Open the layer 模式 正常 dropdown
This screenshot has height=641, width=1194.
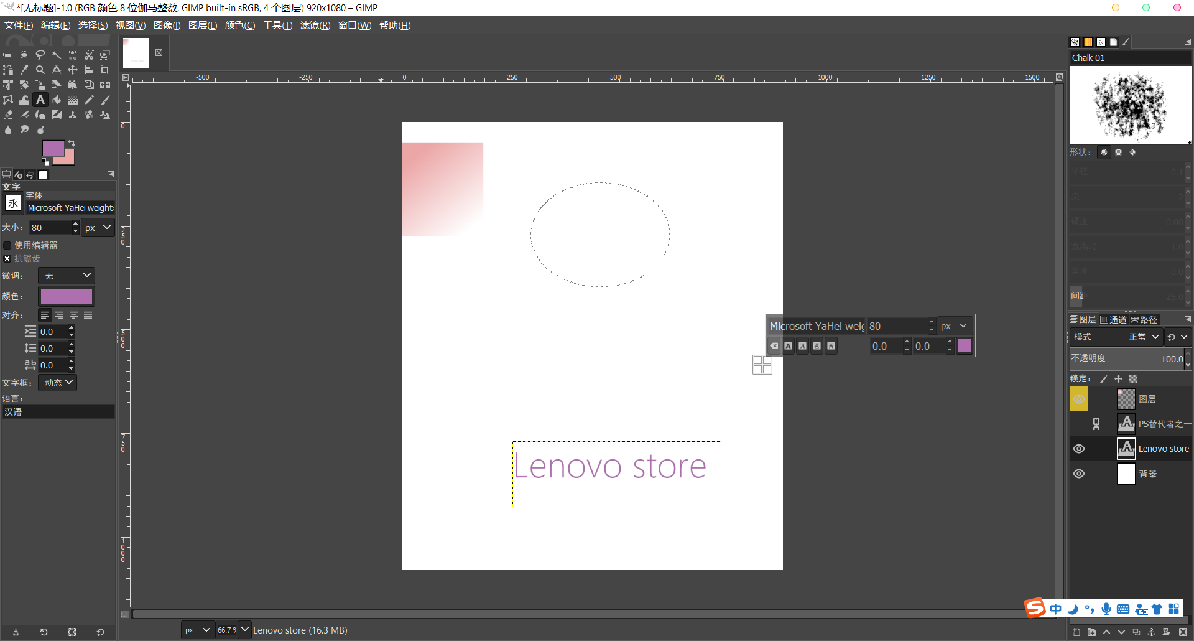(x=1116, y=337)
